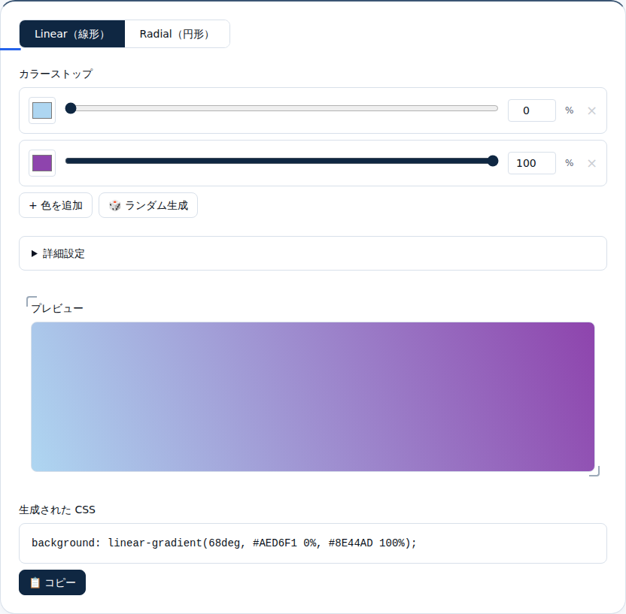
Task: Click the gradient preview area
Action: coord(312,397)
